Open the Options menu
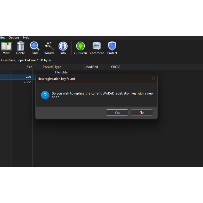This screenshot has height=203, width=203. (x=14, y=38)
